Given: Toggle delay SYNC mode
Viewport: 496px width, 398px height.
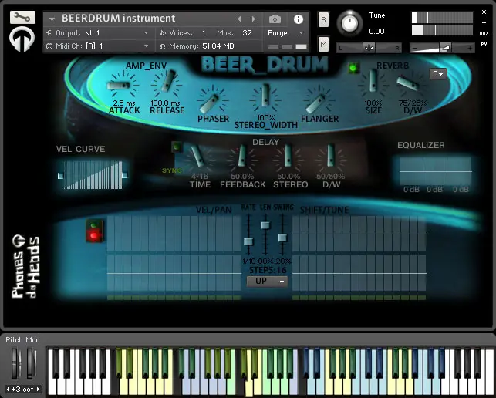Looking at the screenshot, I should [x=172, y=170].
